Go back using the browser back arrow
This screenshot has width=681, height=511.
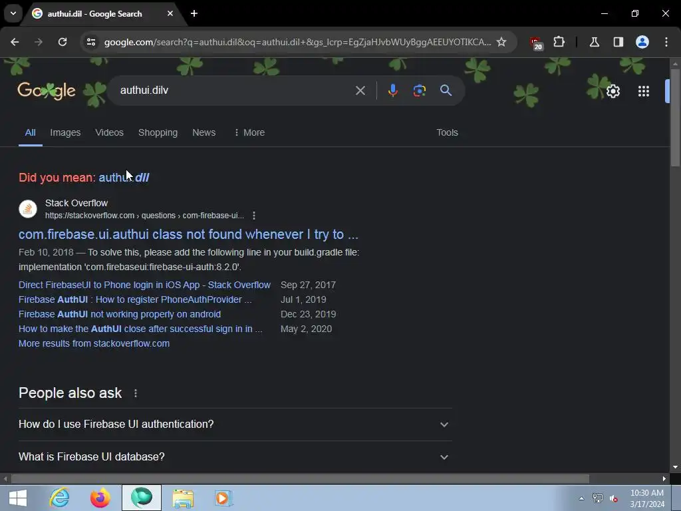[15, 42]
